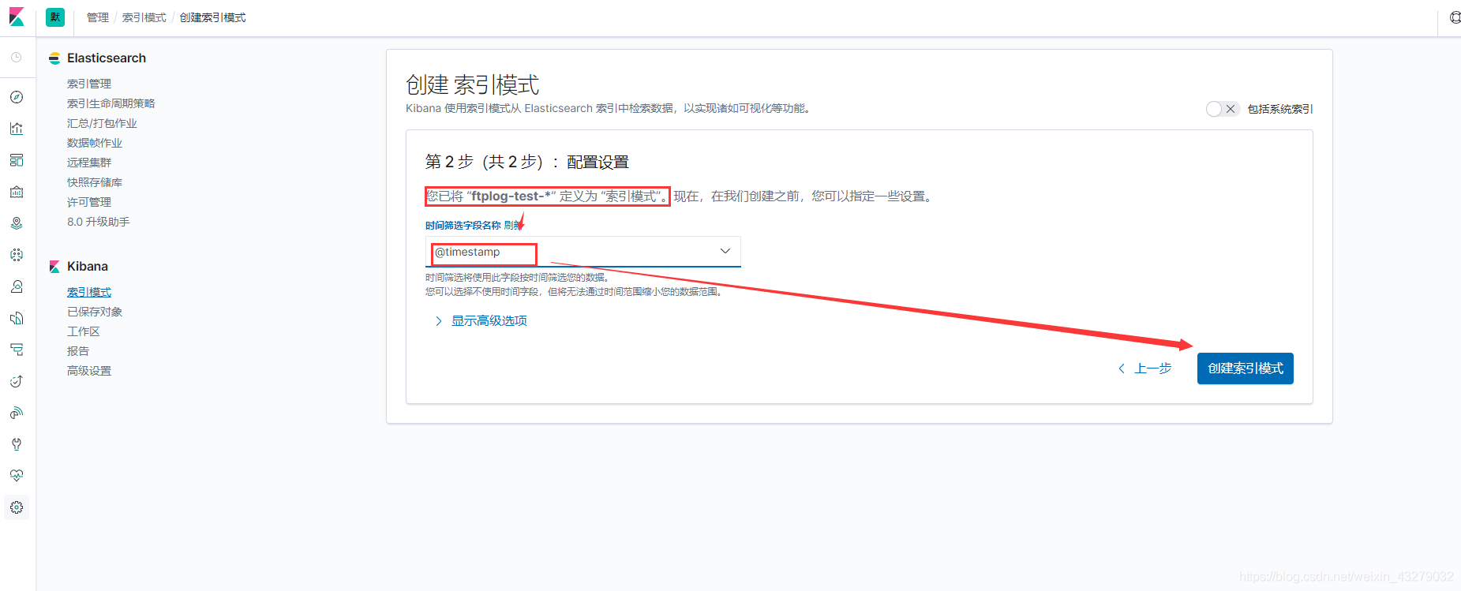The height and width of the screenshot is (591, 1461).
Task: Open 报告 under Kibana
Action: [78, 351]
